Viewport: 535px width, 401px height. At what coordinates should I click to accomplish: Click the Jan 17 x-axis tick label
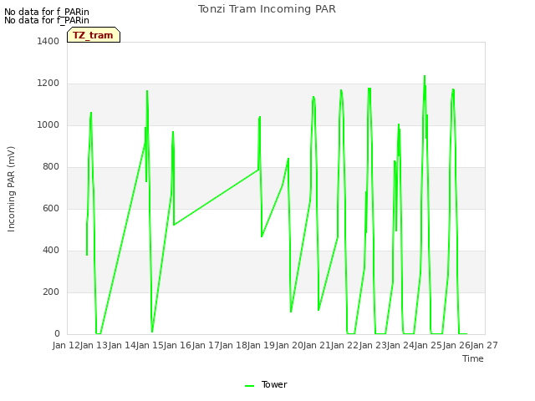tap(206, 345)
